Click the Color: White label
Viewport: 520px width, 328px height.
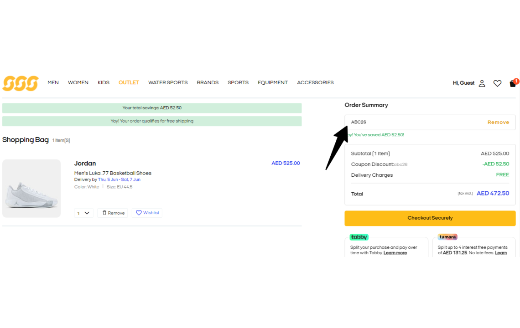coord(87,187)
